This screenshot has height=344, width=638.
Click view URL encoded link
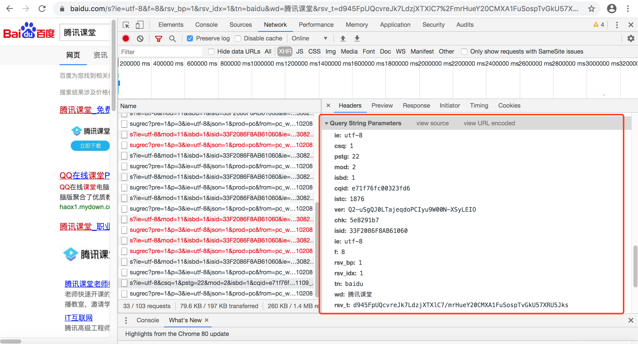tap(489, 123)
